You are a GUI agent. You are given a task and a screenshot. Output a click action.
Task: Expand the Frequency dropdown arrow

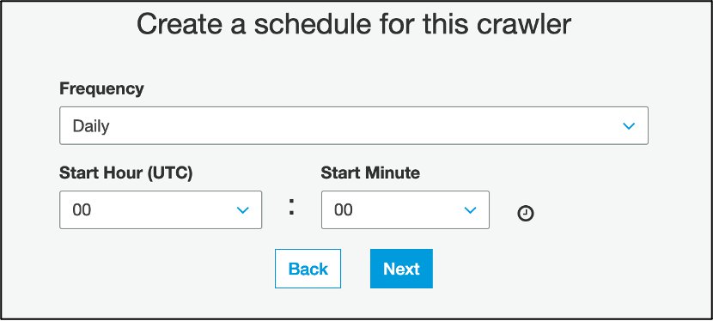coord(629,126)
